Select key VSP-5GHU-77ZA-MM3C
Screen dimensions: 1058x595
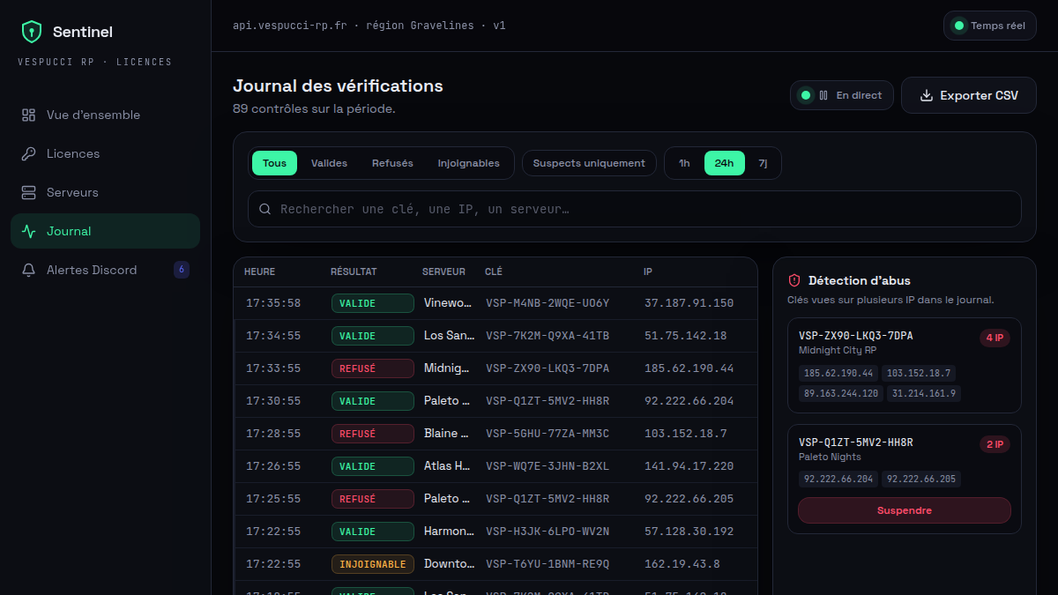click(x=548, y=434)
